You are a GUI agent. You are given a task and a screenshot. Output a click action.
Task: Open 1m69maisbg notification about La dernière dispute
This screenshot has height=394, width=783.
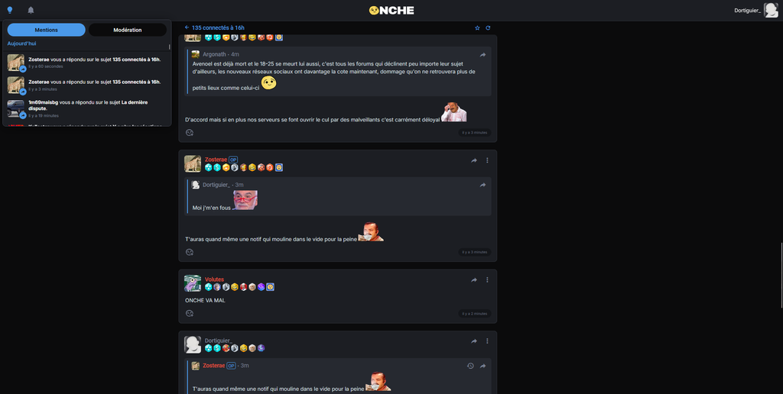pyautogui.click(x=87, y=108)
